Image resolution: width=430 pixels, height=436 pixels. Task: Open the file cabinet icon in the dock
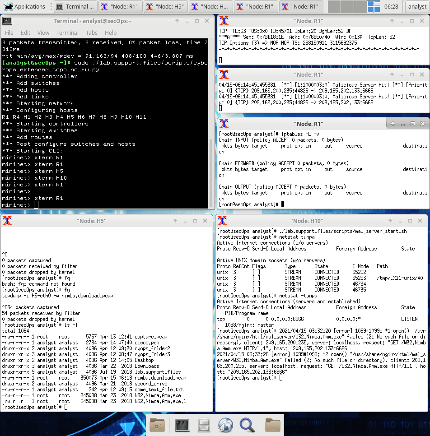204,425
